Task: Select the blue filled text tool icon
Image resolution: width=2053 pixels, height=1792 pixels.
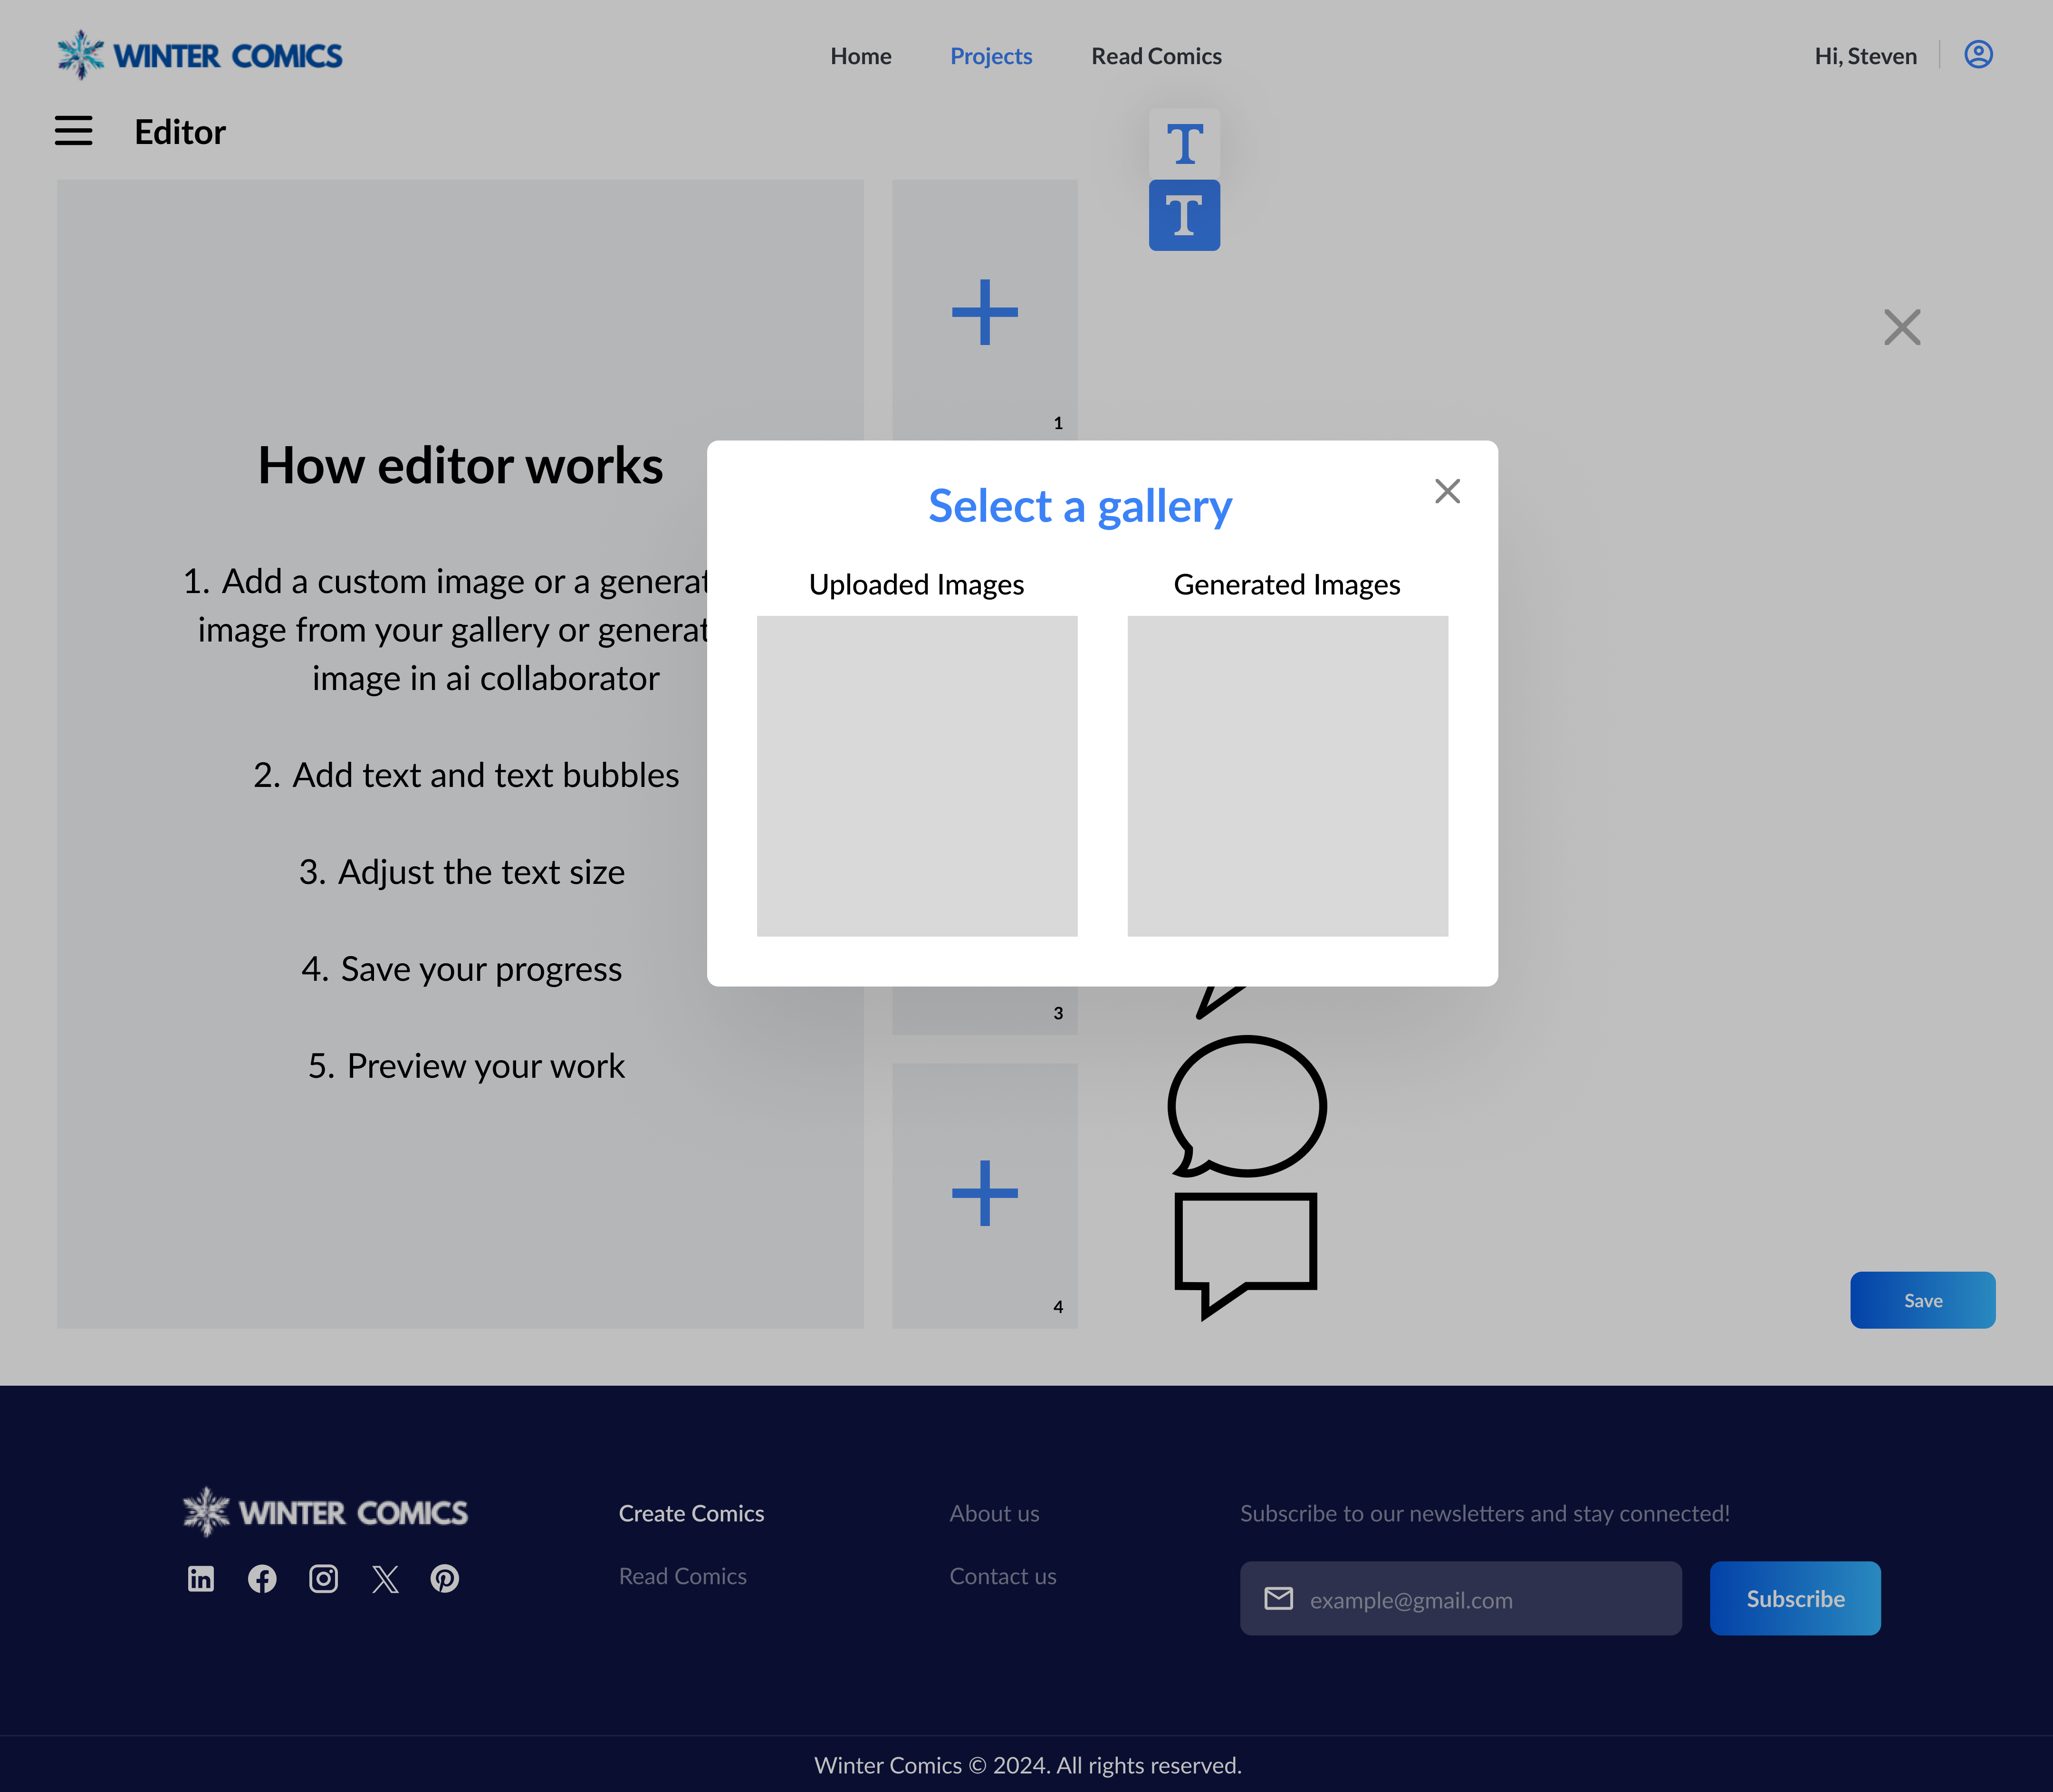Action: click(1184, 215)
